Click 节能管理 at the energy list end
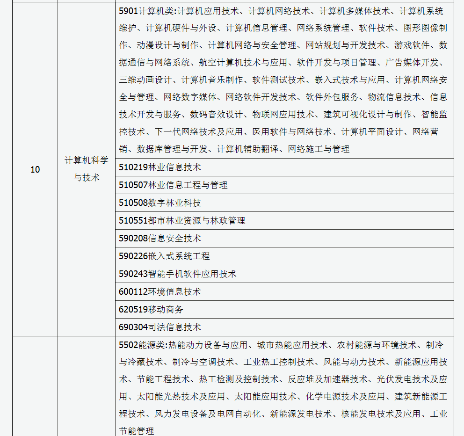The image size is (464, 436). [137, 431]
